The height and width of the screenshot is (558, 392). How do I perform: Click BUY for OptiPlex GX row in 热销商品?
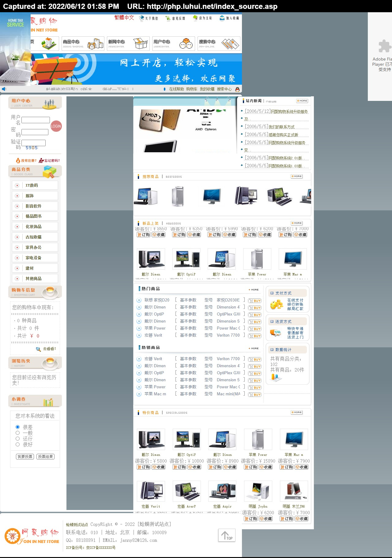click(x=254, y=374)
